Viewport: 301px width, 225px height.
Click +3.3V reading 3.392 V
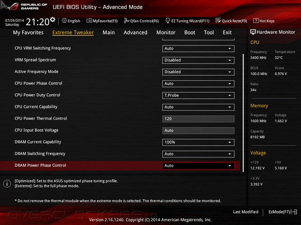[x=256, y=184]
